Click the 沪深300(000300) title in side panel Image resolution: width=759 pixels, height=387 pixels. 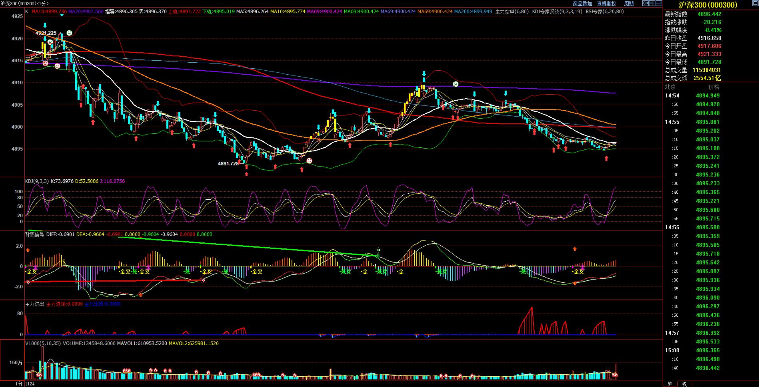tap(708, 5)
